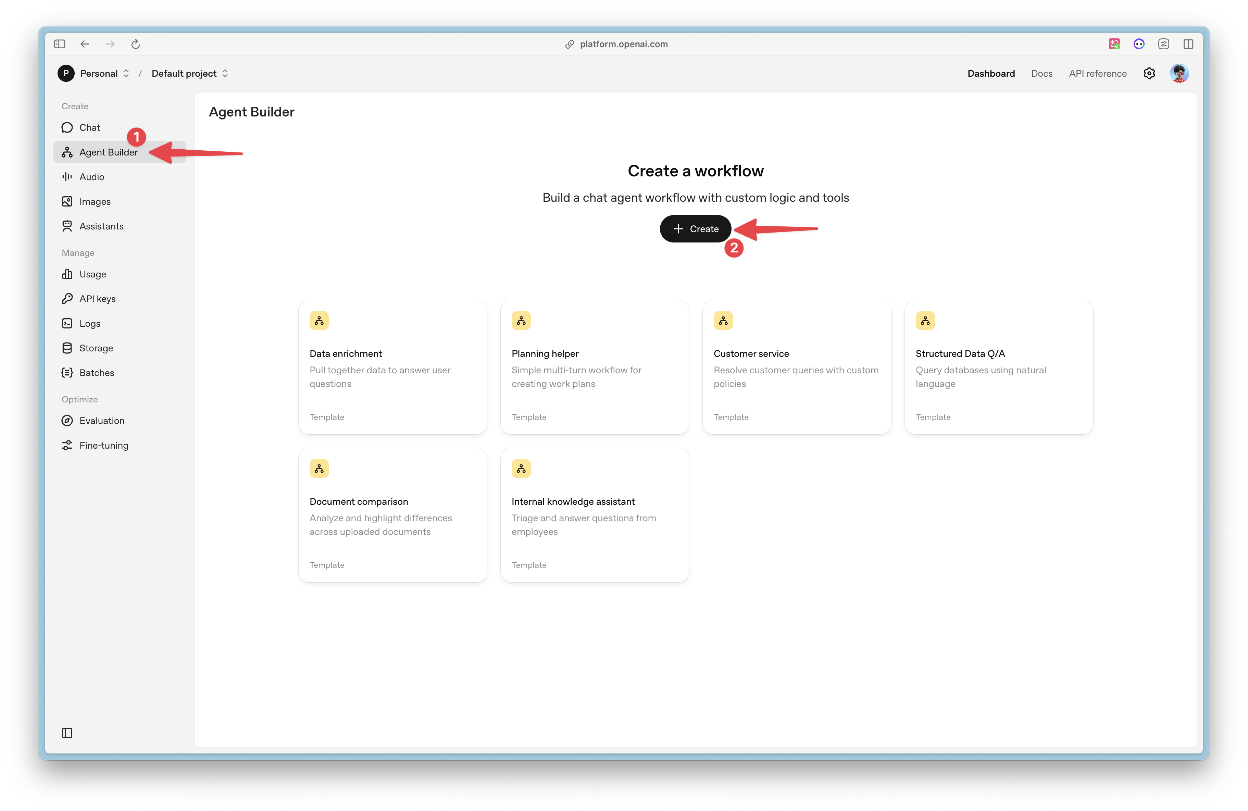Click the Logs terminal icon
The image size is (1248, 811).
pyautogui.click(x=67, y=323)
